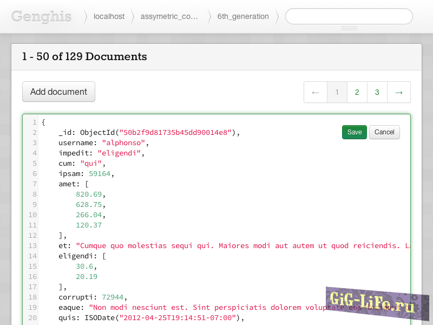Switch to page 3 of documents
The image size is (433, 325).
pyautogui.click(x=377, y=92)
